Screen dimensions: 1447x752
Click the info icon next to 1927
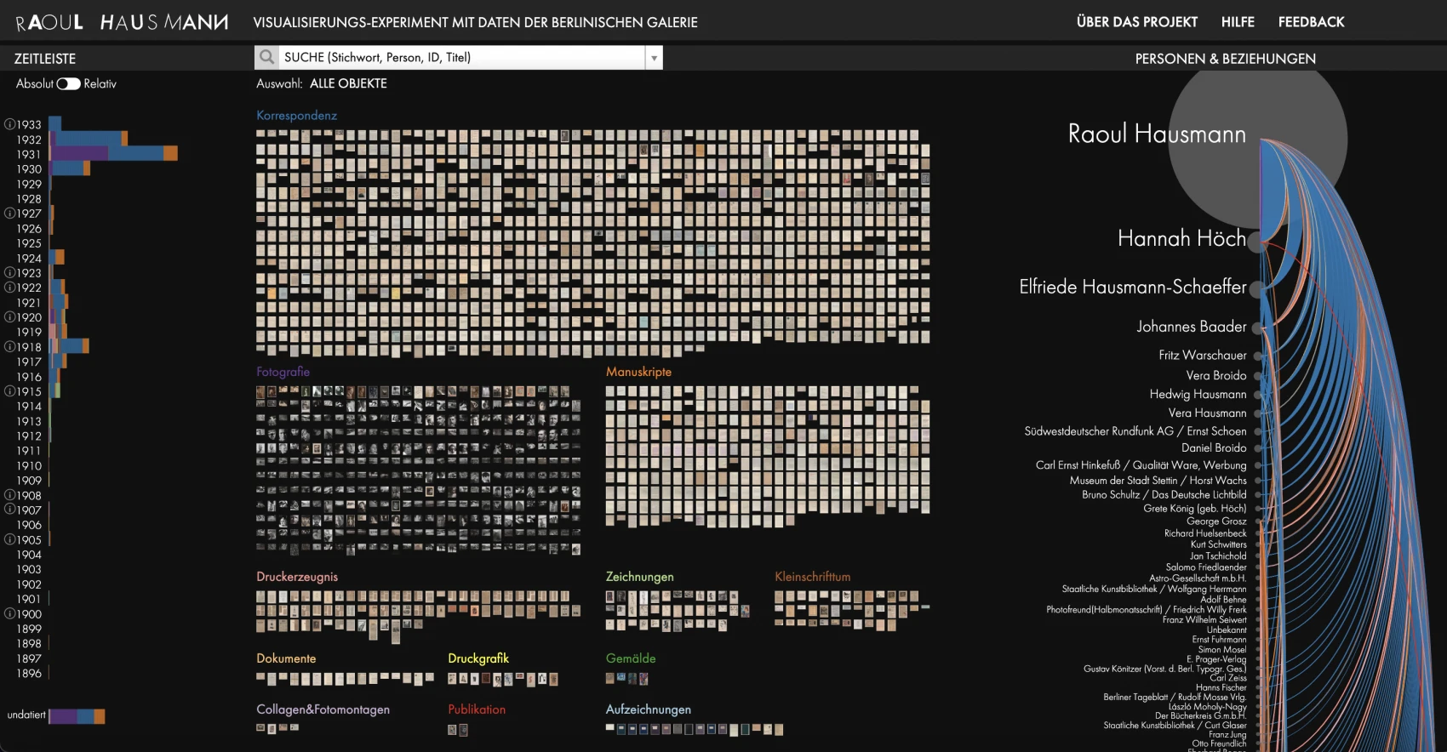tap(9, 214)
